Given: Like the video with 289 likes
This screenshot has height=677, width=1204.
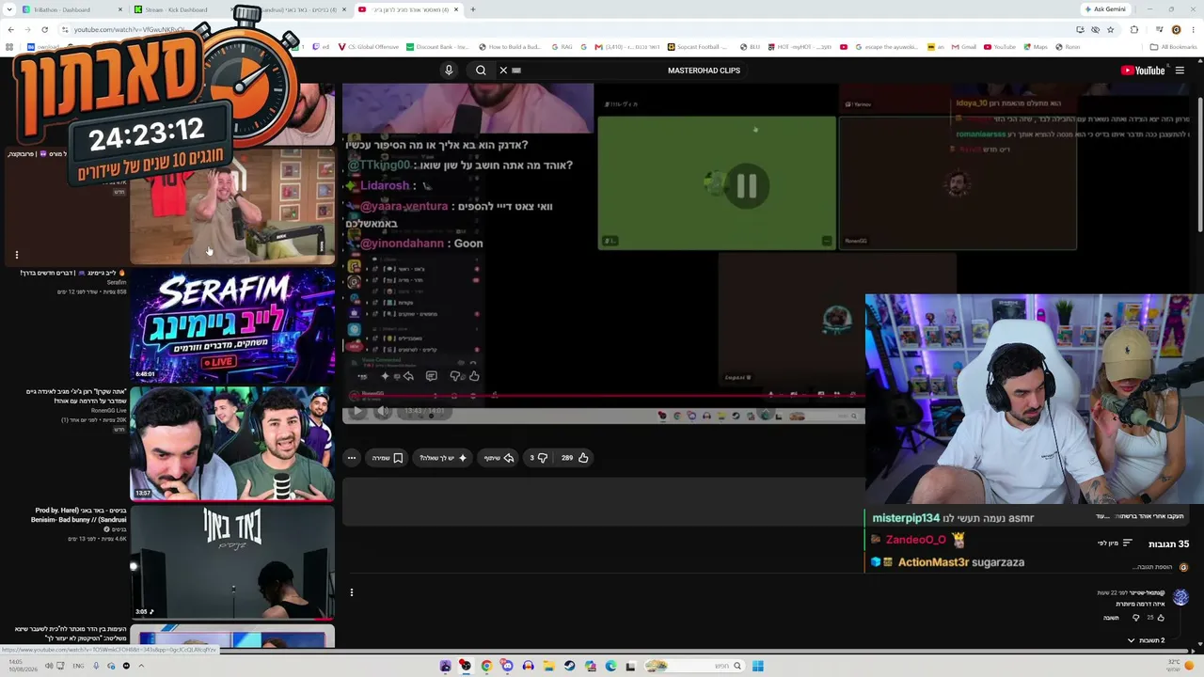Looking at the screenshot, I should tap(575, 458).
